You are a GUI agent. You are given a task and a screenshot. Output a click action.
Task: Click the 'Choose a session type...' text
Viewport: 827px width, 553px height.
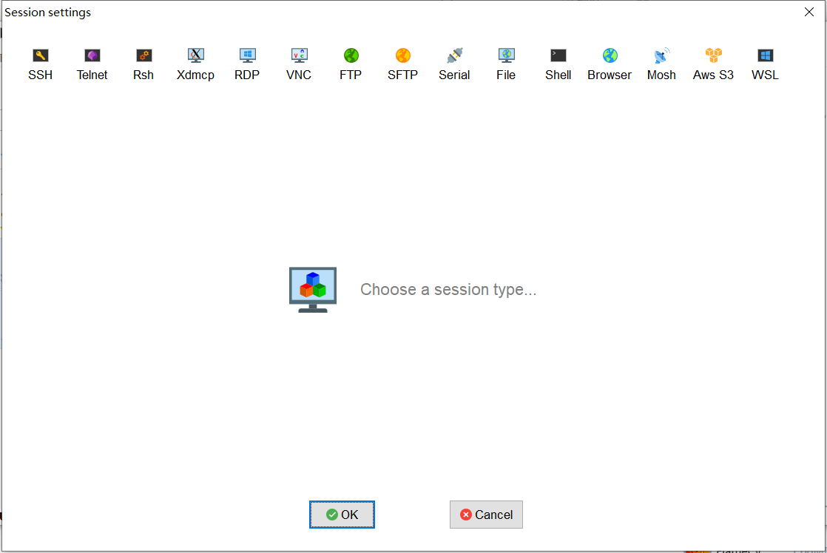pos(448,289)
